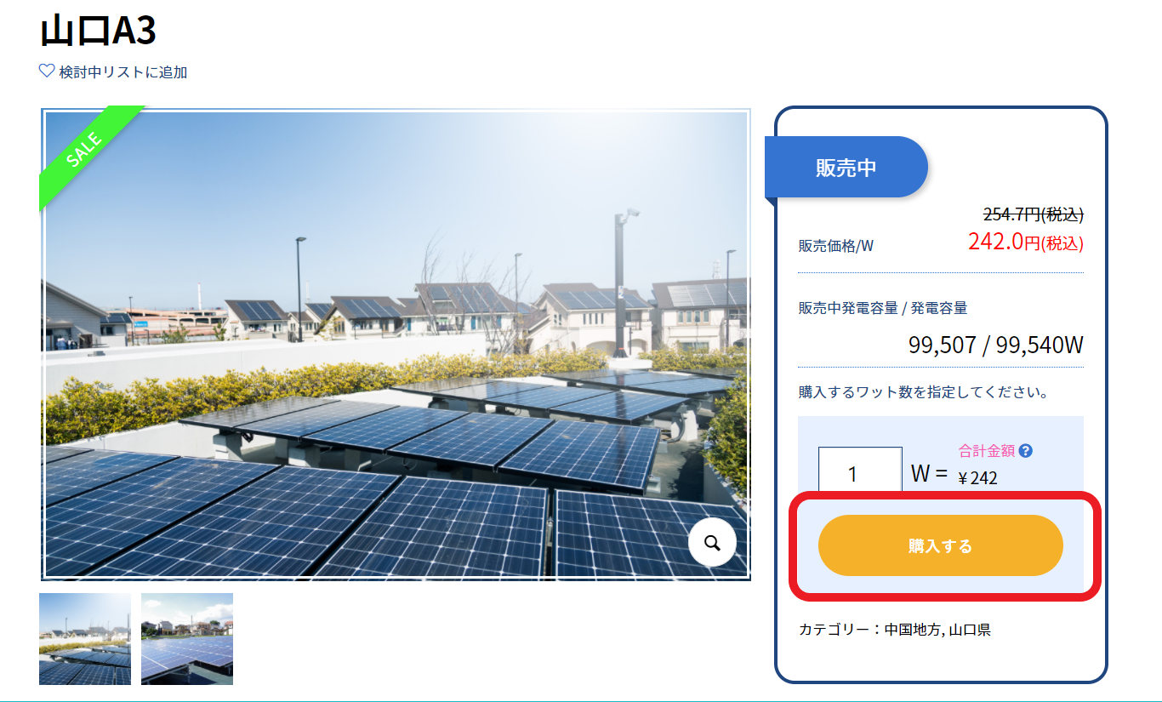Screen dimensions: 1162x702
Task: Click the 販売中 status badge
Action: click(846, 168)
